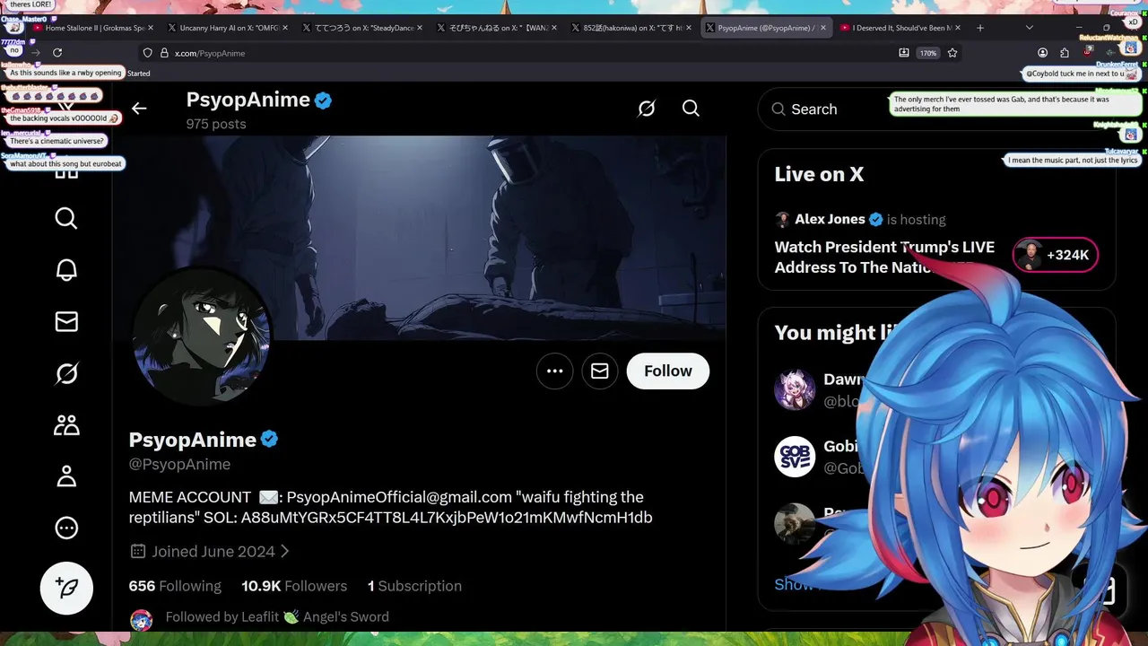Switch to the 852話(hakoniwa) tab

point(631,28)
